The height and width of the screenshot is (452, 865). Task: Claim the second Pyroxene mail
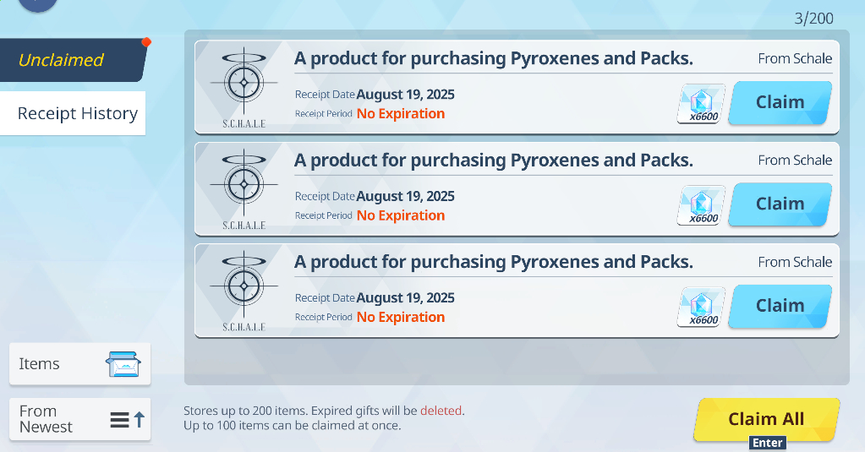coord(780,204)
